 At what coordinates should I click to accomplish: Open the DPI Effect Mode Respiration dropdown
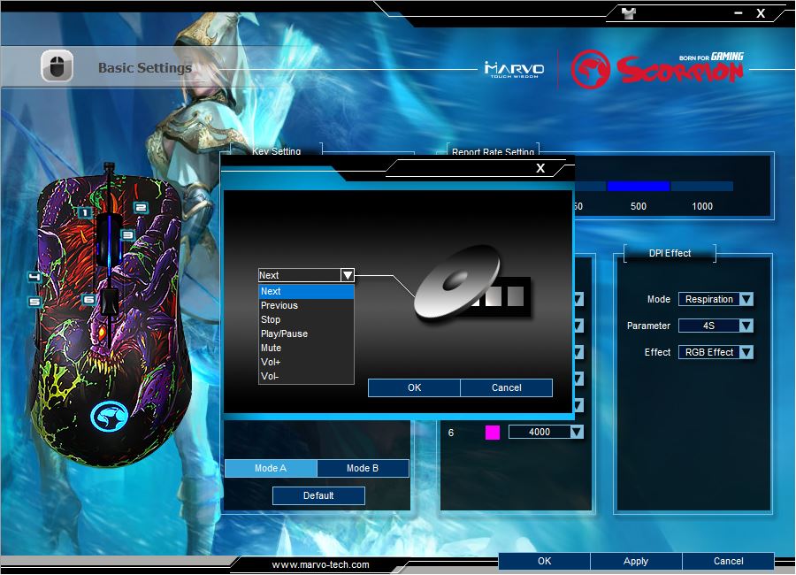click(746, 300)
